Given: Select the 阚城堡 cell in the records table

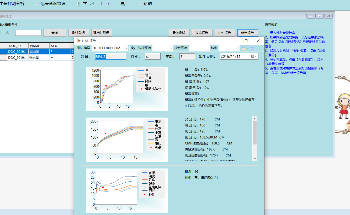Looking at the screenshot, I should (x=39, y=52).
